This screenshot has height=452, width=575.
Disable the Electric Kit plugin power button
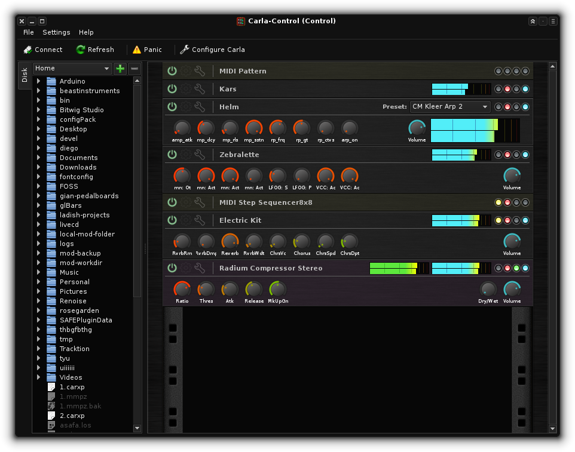pyautogui.click(x=172, y=220)
